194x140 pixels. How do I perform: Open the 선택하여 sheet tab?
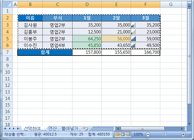pos(33,129)
